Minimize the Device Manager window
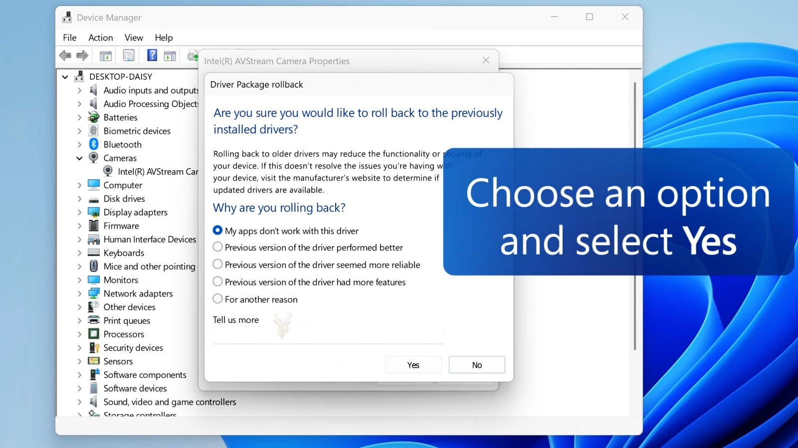This screenshot has height=448, width=798. pyautogui.click(x=554, y=17)
